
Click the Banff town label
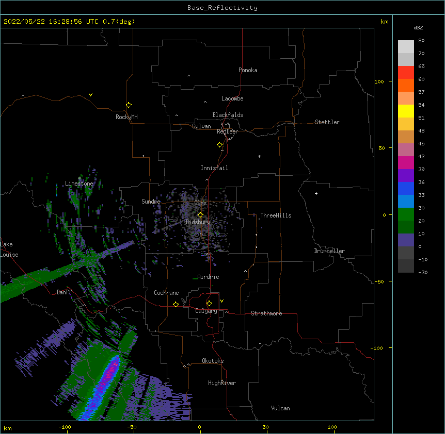64,292
